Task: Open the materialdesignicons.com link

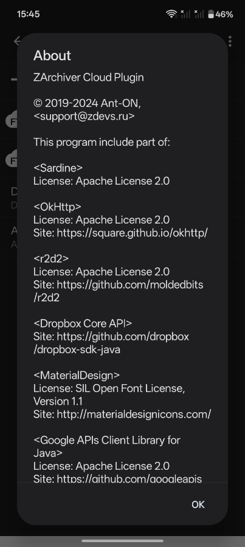Action: pos(134,414)
